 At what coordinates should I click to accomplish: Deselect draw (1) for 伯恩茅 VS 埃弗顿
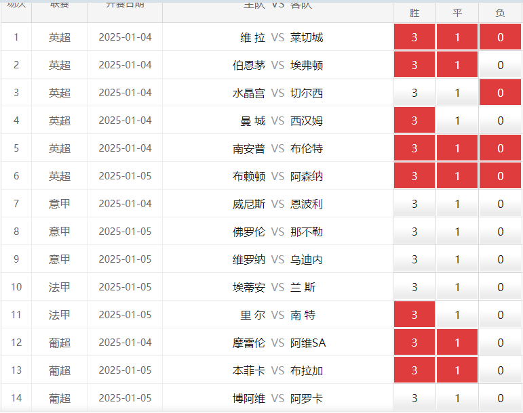[457, 64]
